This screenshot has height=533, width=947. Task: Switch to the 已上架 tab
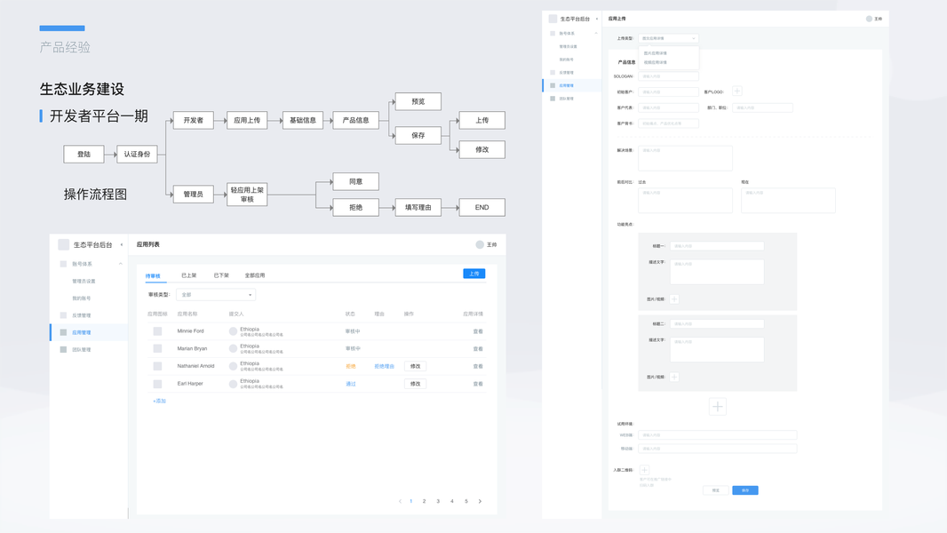[x=189, y=275]
